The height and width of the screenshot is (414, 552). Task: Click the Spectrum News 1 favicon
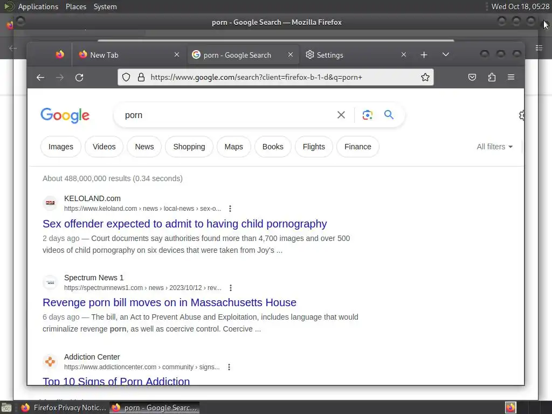click(50, 282)
